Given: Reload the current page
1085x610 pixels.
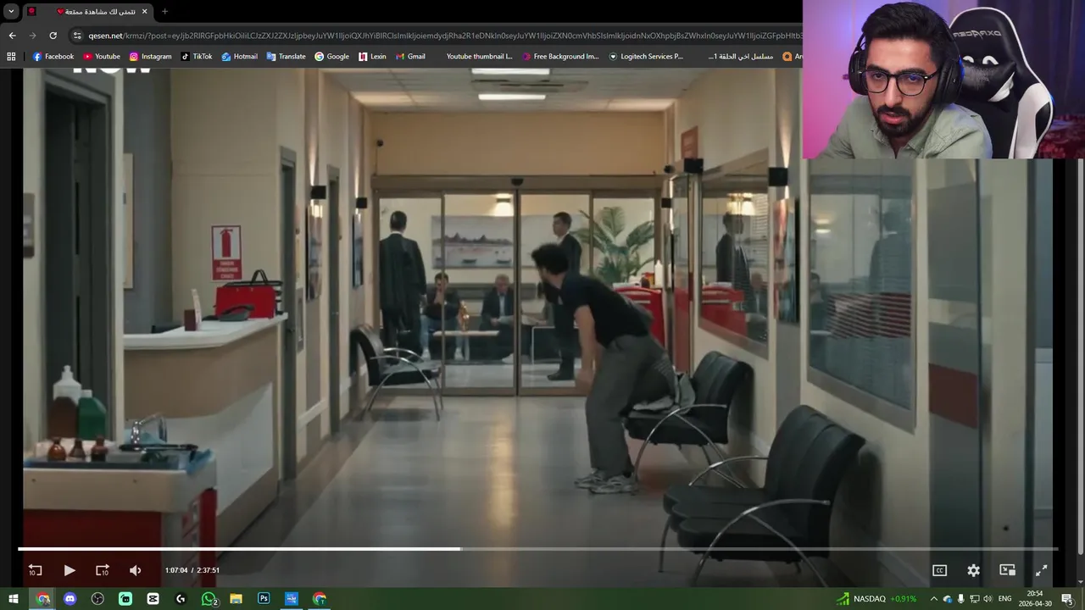Looking at the screenshot, I should (53, 36).
